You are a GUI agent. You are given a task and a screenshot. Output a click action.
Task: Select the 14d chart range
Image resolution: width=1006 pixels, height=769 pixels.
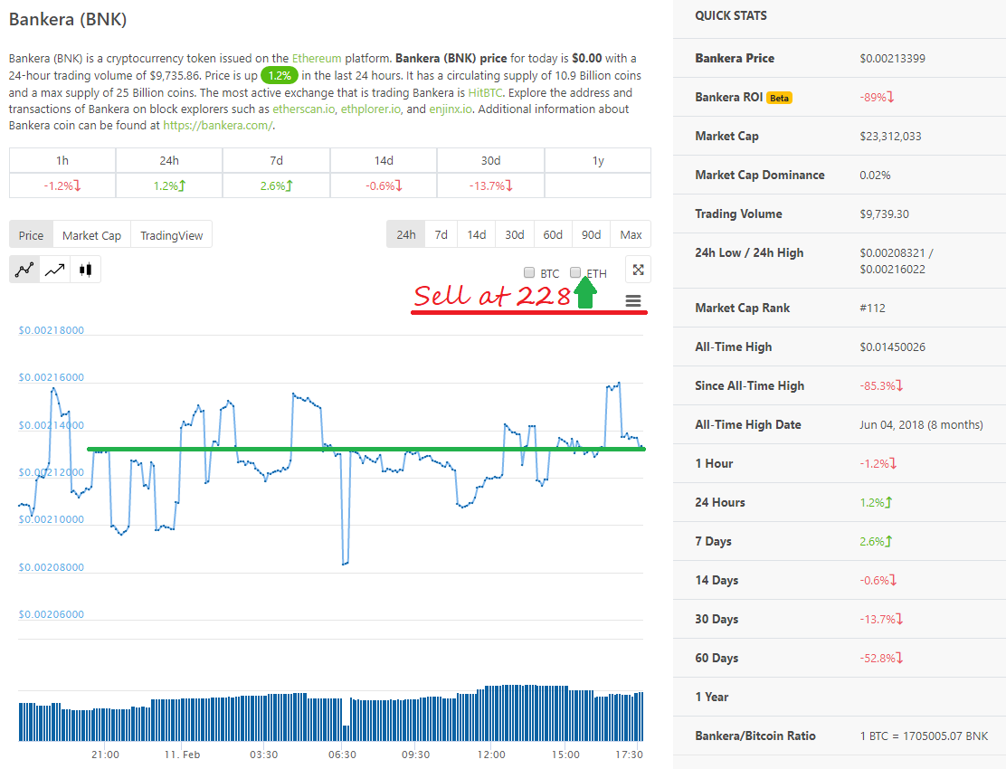477,234
